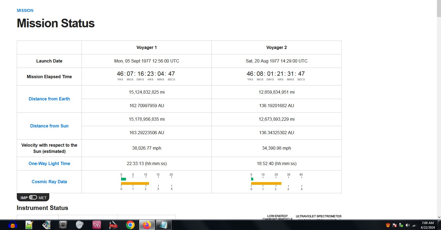Open Audacity from the taskbar
The height and width of the screenshot is (230, 441).
(12, 225)
